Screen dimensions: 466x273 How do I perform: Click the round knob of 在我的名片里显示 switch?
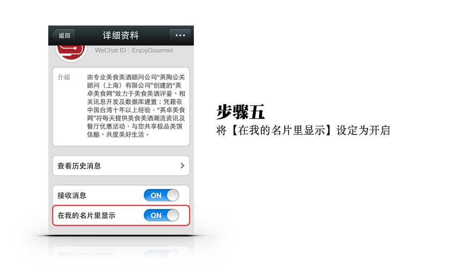click(x=172, y=215)
